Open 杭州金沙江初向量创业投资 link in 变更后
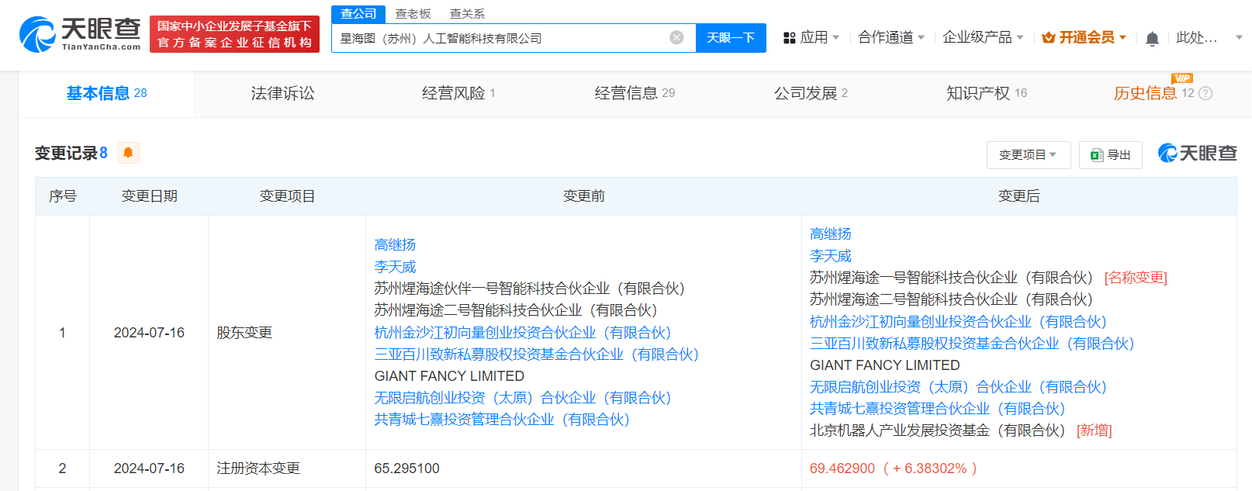Image resolution: width=1252 pixels, height=491 pixels. 959,322
